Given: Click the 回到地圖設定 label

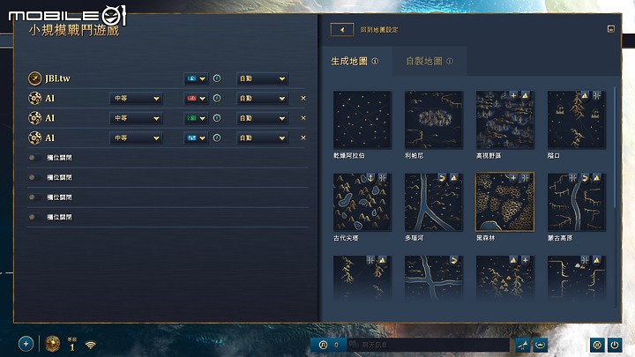Looking at the screenshot, I should [379, 30].
